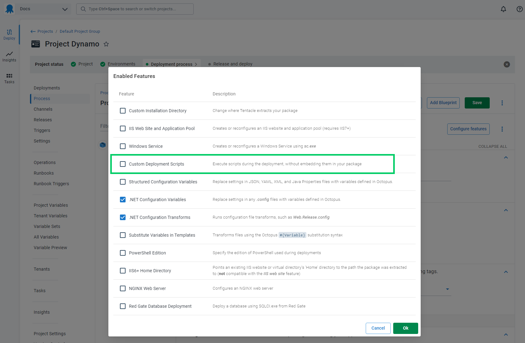Click Configure features button

tap(468, 129)
